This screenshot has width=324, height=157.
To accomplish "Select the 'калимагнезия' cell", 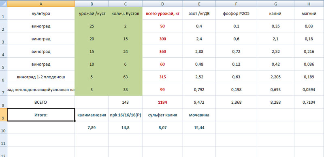I will (x=92, y=115).
